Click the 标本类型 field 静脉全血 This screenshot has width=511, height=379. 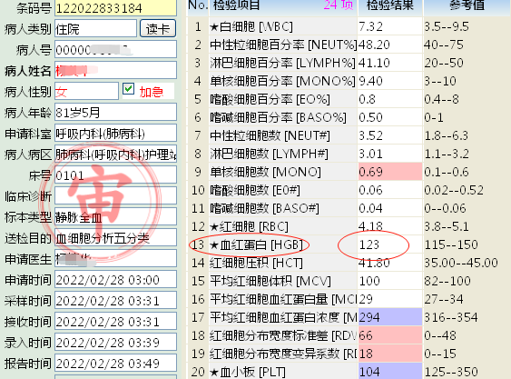(115, 216)
